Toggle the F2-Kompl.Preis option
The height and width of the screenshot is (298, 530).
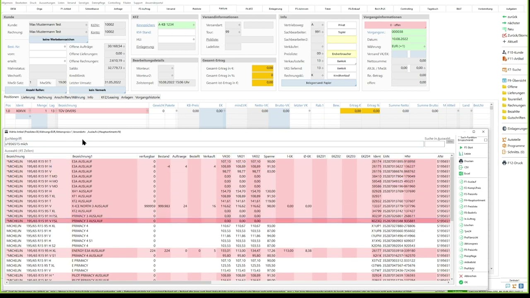coord(461,188)
